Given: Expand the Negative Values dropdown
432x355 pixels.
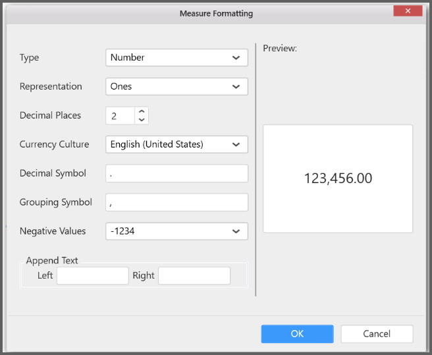Looking at the screenshot, I should [176, 231].
